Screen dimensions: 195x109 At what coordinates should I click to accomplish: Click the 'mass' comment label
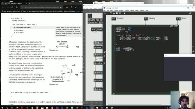pos(184,18)
